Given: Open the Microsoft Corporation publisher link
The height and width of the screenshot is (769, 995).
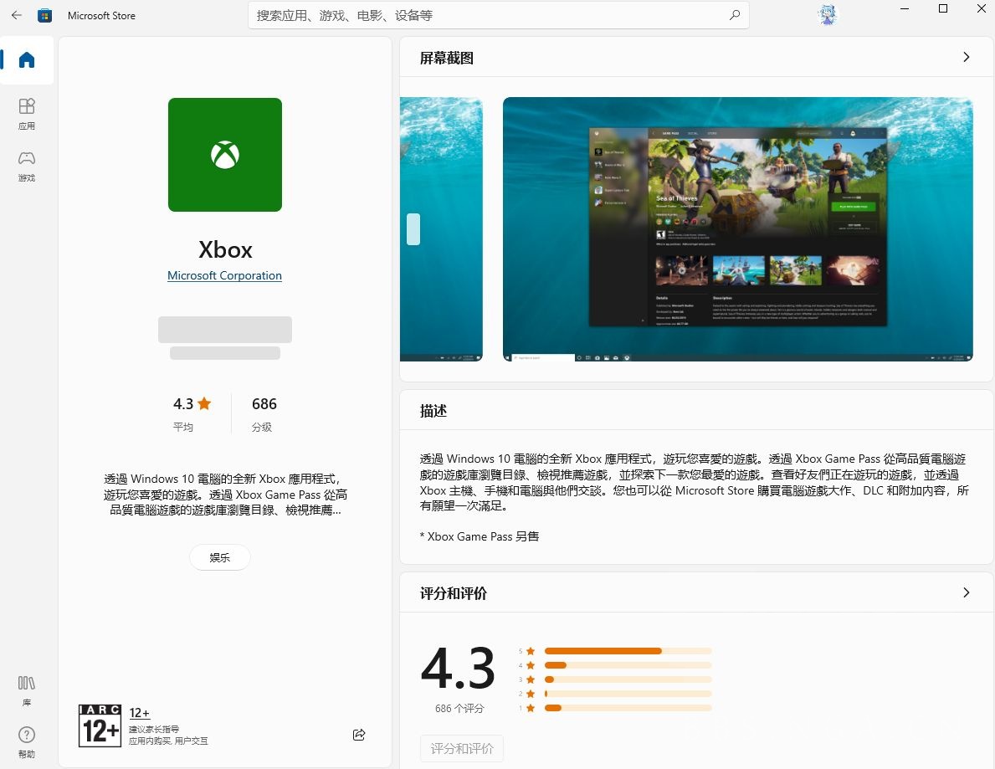Looking at the screenshot, I should point(224,275).
